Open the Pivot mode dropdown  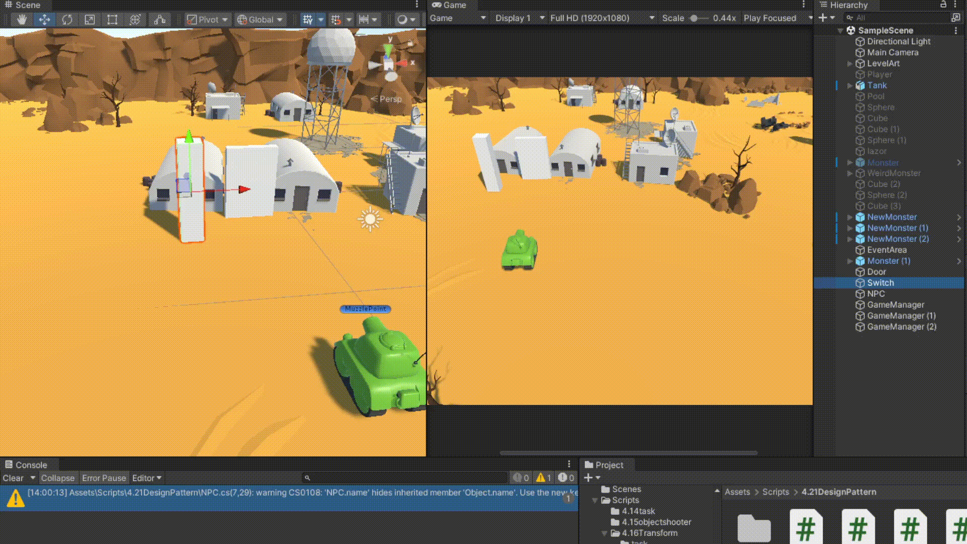[208, 20]
